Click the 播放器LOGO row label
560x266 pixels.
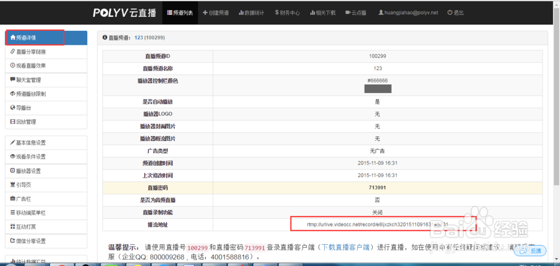[158, 114]
